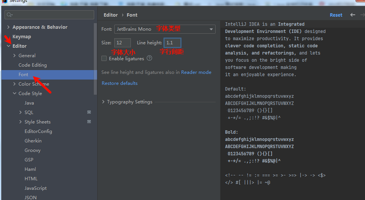Click the SQL row settings marker icon
365x200 pixels.
(x=89, y=112)
